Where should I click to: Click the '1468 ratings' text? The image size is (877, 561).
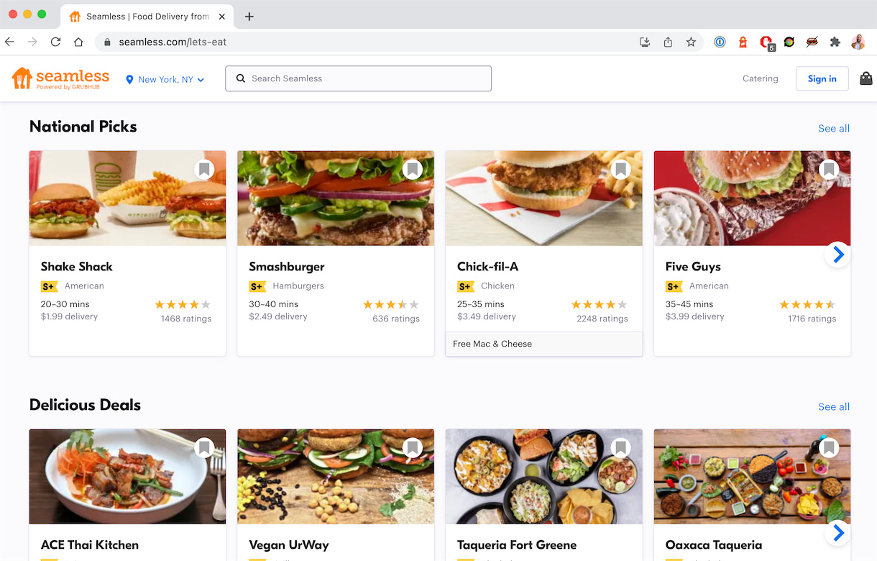186,319
